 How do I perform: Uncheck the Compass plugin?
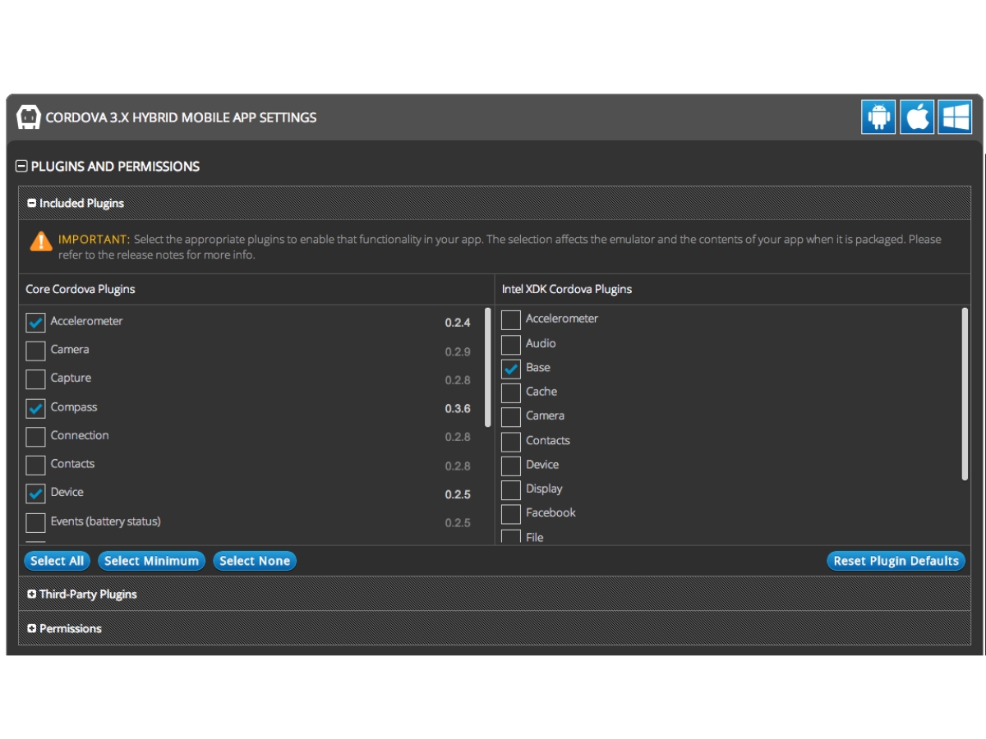[x=36, y=408]
